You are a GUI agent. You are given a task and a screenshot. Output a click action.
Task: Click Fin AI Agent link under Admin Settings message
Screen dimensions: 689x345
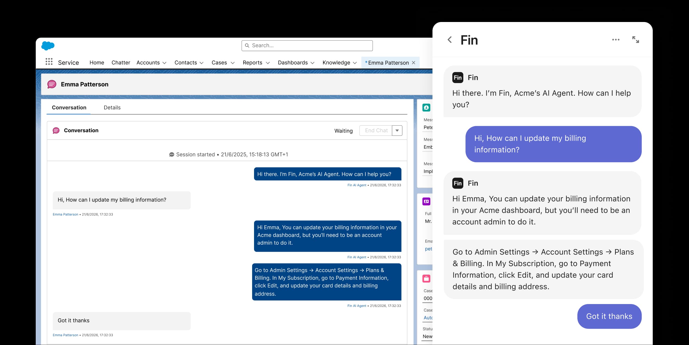(357, 306)
